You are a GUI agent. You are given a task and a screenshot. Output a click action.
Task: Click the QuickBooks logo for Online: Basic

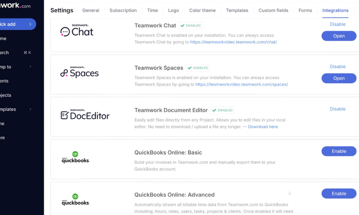click(75, 158)
